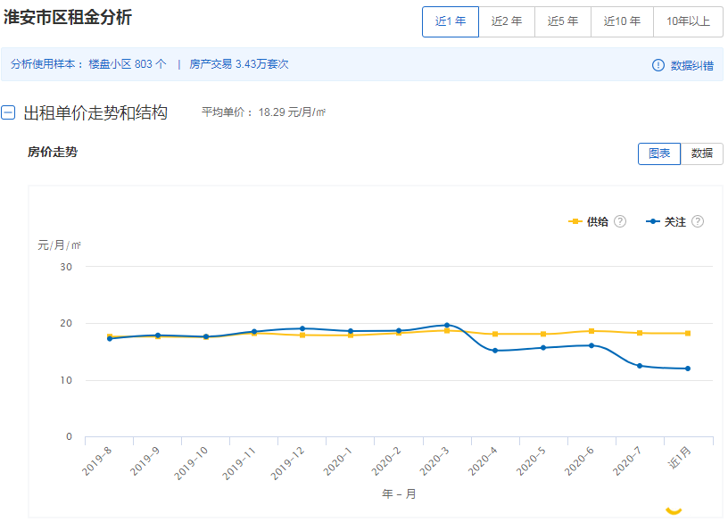Switch to the 近2年 tab
The height and width of the screenshot is (522, 728).
pyautogui.click(x=507, y=21)
